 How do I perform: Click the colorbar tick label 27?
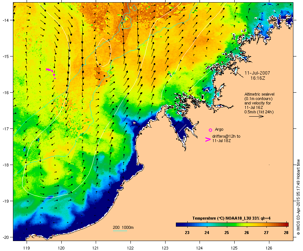click(266, 233)
